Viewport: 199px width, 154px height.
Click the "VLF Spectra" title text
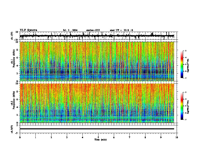pos(28,30)
